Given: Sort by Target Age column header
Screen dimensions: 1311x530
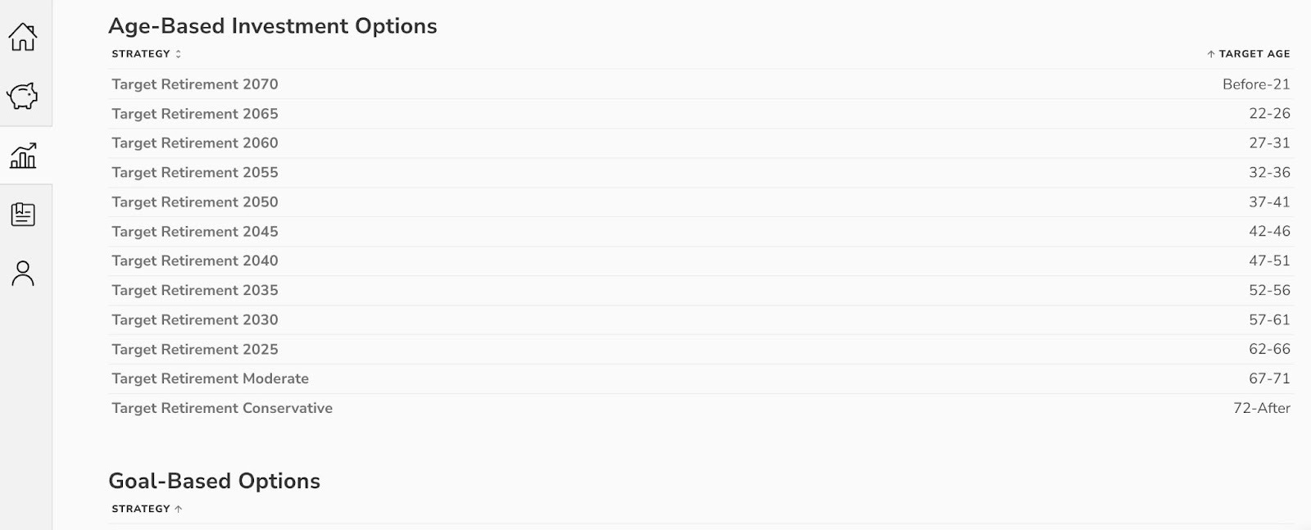Looking at the screenshot, I should [1248, 54].
